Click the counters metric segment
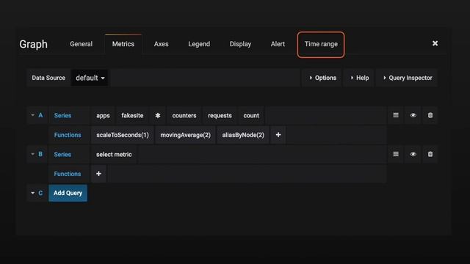Viewport: 470px width, 264px height. [184, 116]
